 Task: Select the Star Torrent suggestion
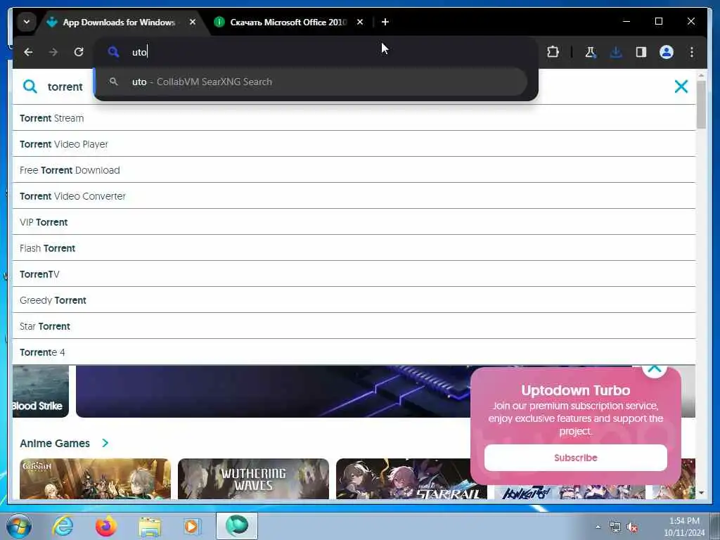[354, 326]
